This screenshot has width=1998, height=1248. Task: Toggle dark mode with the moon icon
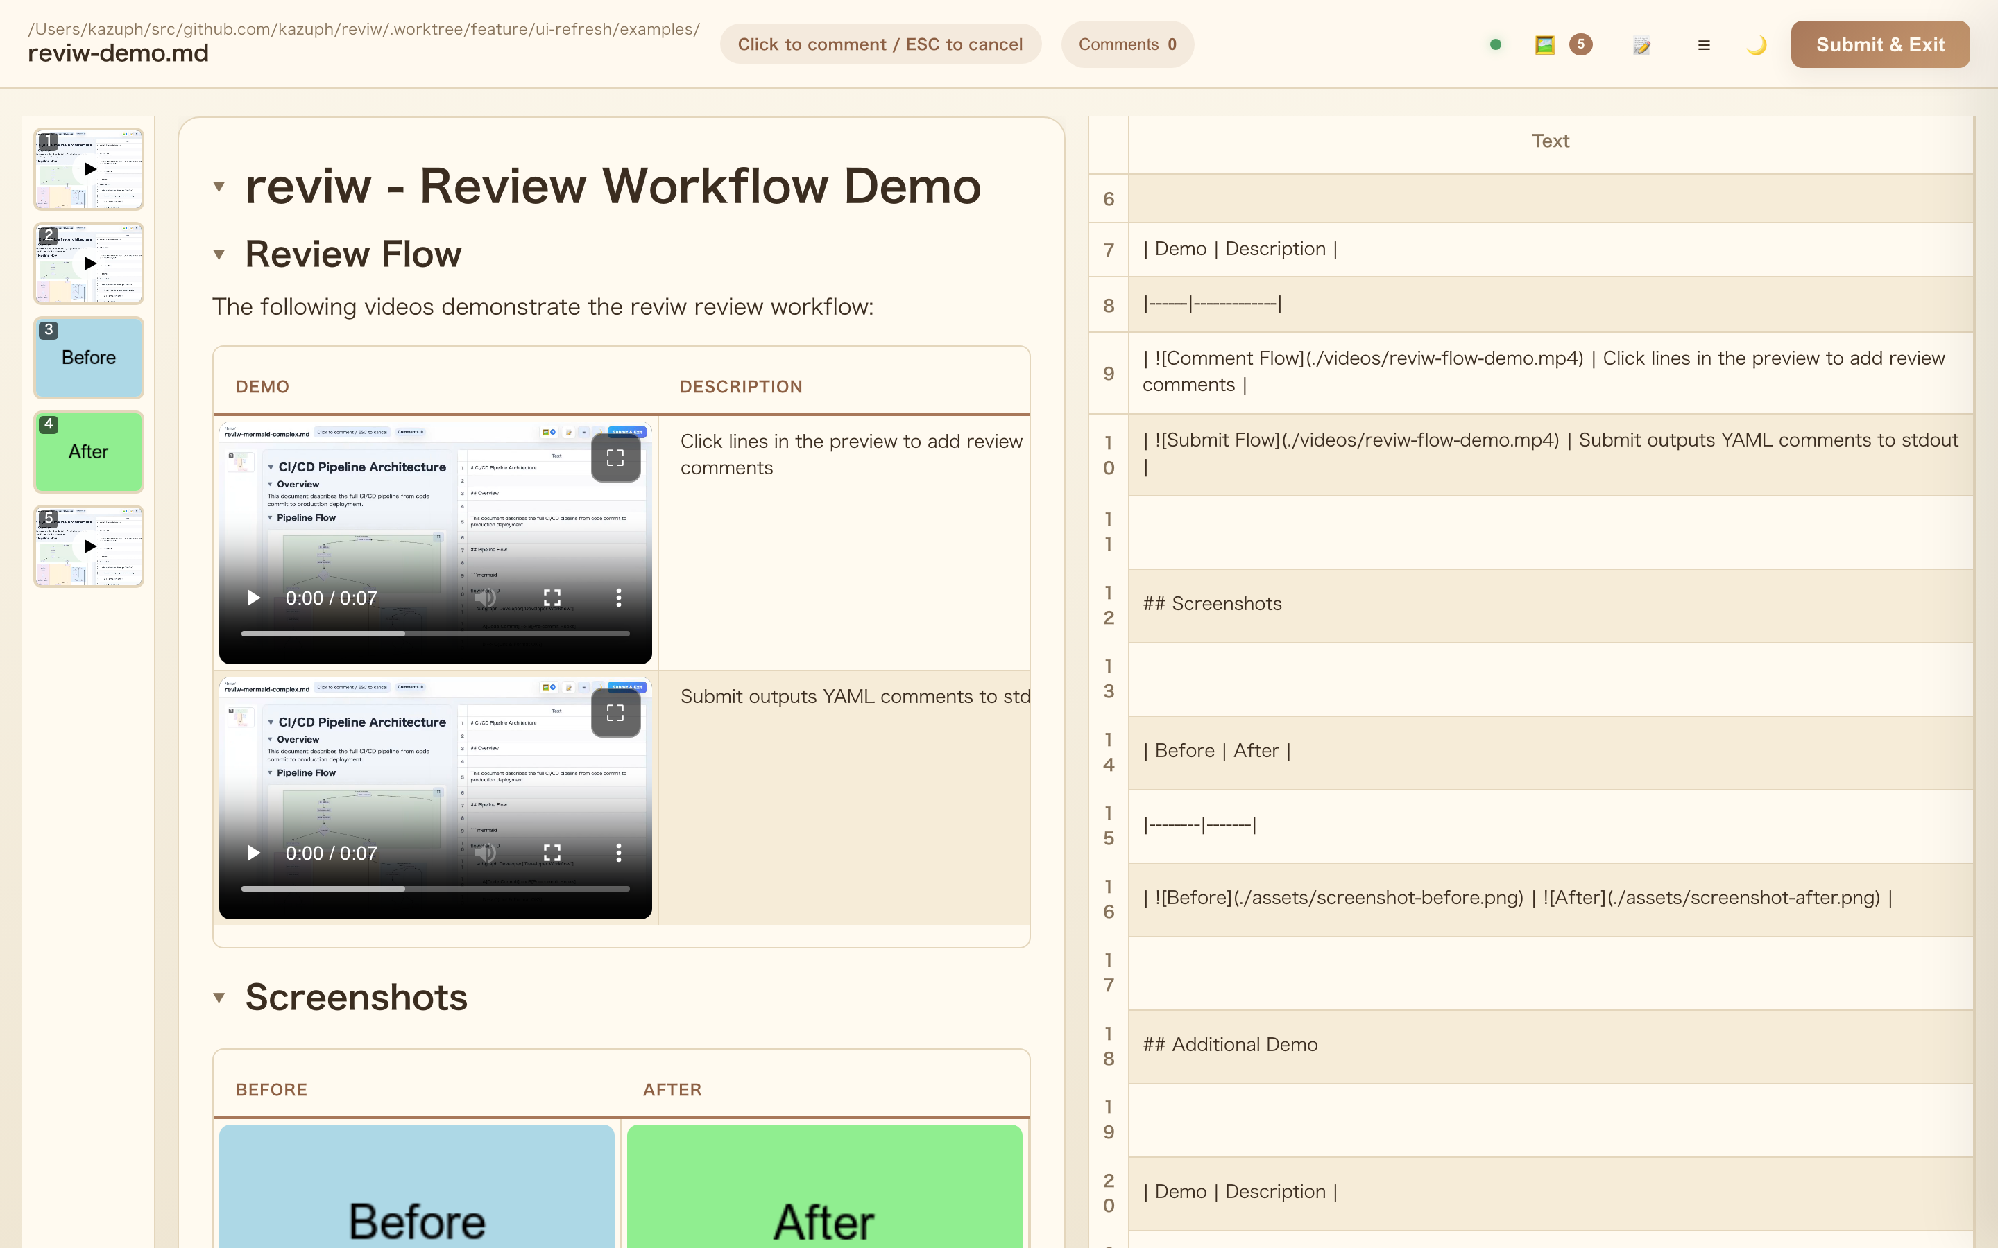pyautogui.click(x=1756, y=44)
